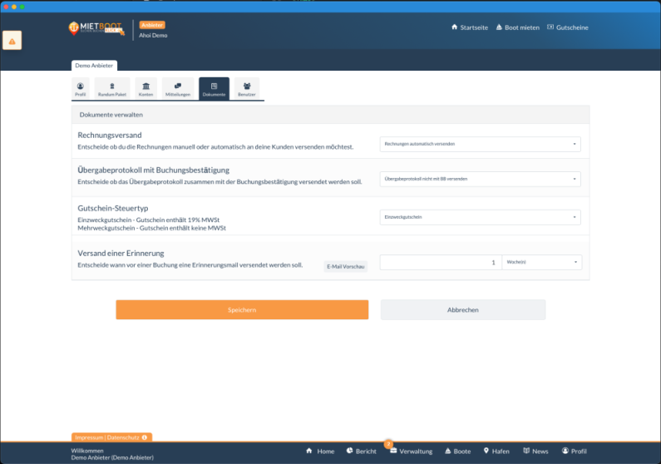Screen dimensions: 661x464
Task: Open the Konten bank icon tab
Action: coord(146,88)
